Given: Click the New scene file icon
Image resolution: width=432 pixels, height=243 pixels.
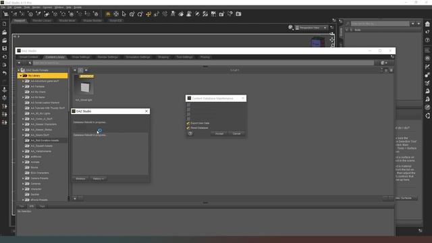Looking at the screenshot, I should tap(5, 24).
